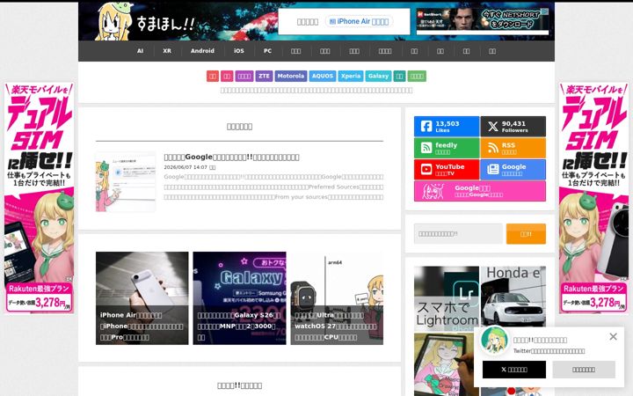
Task: Open the XR navigation category
Action: [167, 51]
